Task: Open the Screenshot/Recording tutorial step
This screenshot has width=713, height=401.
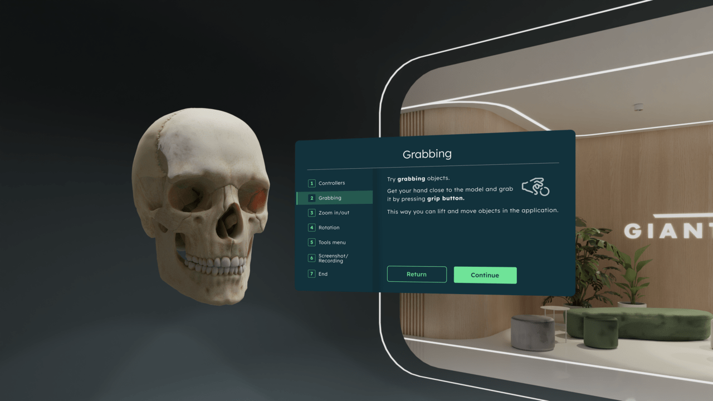Action: [x=334, y=258]
